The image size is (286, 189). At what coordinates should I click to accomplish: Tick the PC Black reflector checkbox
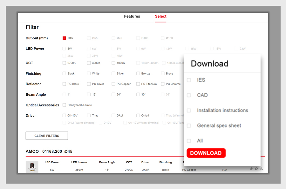click(64, 84)
